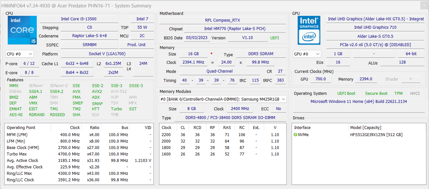429x189 pixels.
Task: Click the green NVMe drive status icon
Action: (295, 135)
